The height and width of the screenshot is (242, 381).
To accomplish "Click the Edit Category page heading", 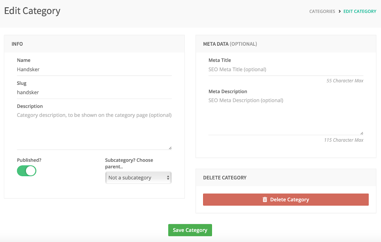I will pos(32,11).
